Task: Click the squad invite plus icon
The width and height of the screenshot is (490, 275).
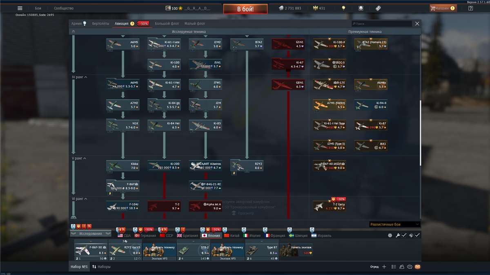Action: coord(384,267)
